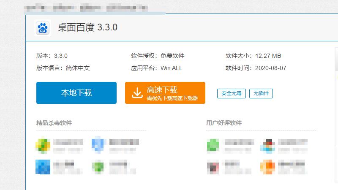Click the orange 高速下载 button
338x190 pixels.
[x=165, y=93]
